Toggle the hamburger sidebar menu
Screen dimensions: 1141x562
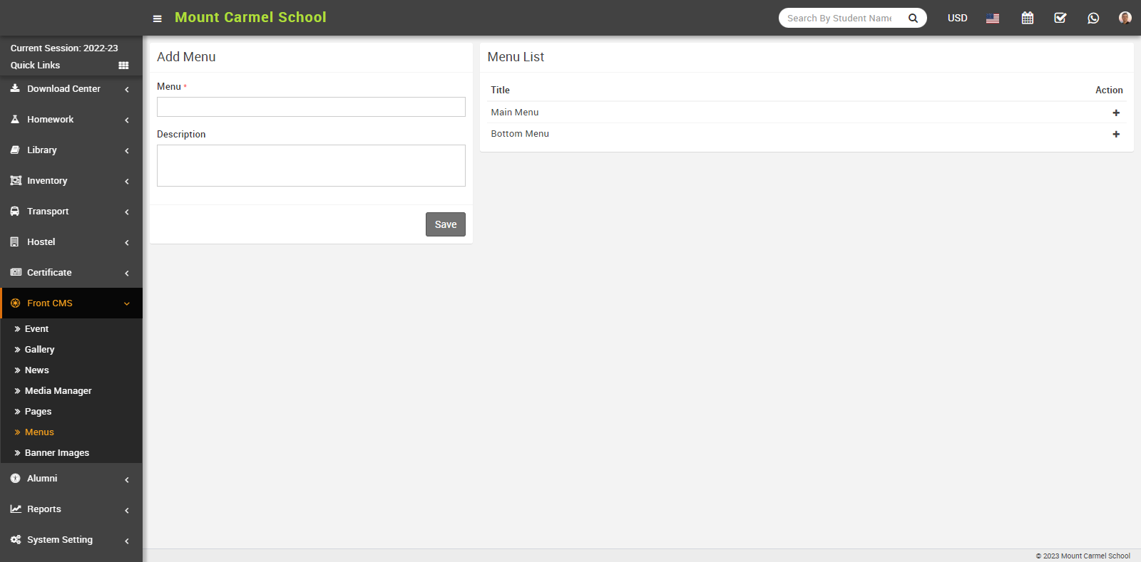[158, 19]
